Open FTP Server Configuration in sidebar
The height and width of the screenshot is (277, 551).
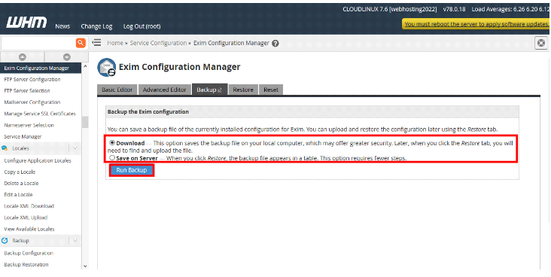click(x=32, y=80)
